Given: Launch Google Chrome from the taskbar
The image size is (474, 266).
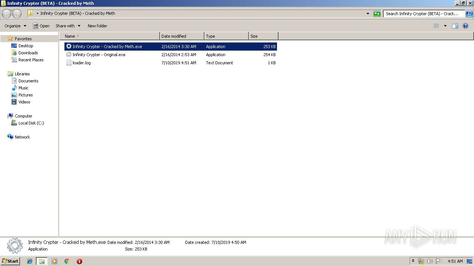Looking at the screenshot, I should [x=67, y=261].
